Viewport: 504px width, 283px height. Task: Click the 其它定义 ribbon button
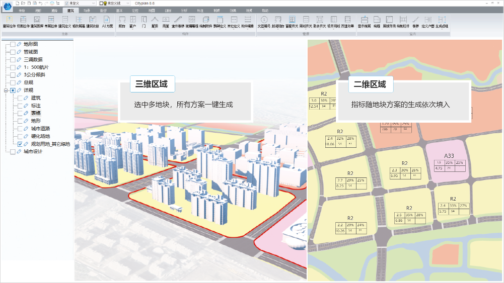(x=234, y=22)
